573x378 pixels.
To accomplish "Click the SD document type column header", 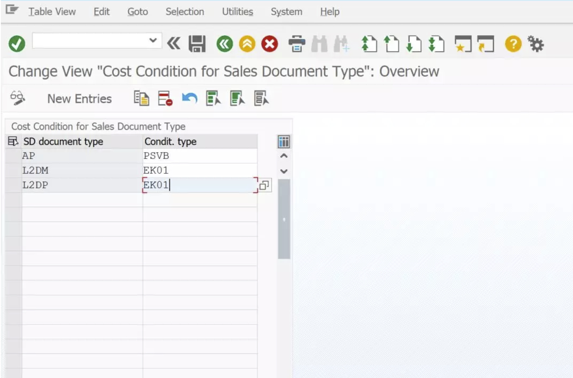I will [x=82, y=141].
